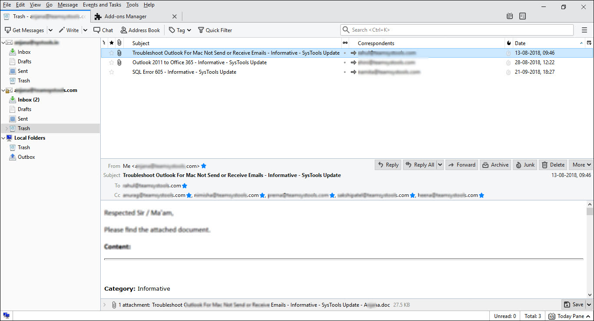
Task: Star the 'Troubleshoot Outlook For Mac' message row
Action: tap(112, 53)
